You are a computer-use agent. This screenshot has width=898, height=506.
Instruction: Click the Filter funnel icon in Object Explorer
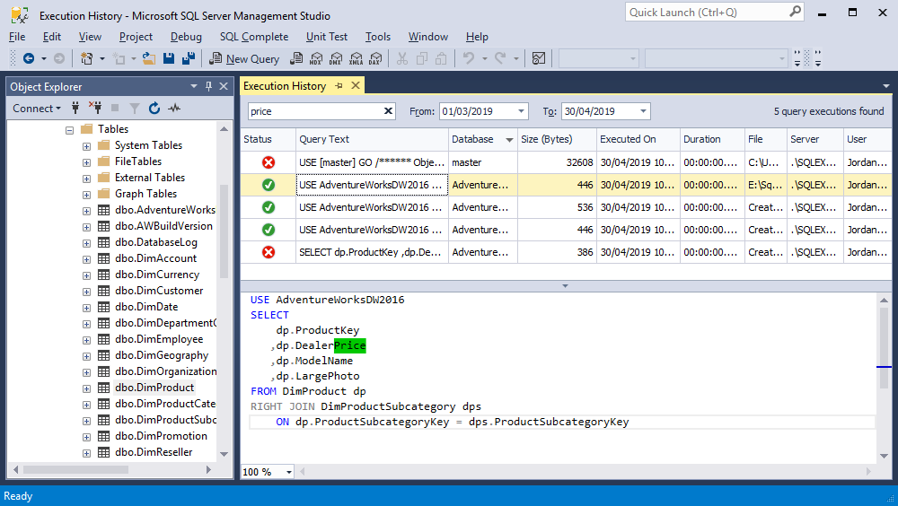click(135, 108)
